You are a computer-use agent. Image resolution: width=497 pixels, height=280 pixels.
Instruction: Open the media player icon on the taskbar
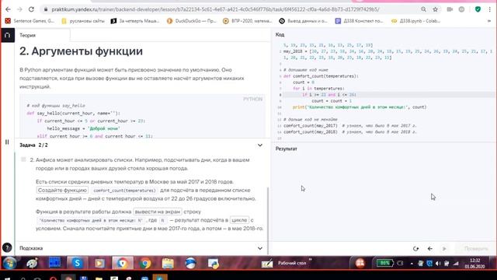pos(99,263)
